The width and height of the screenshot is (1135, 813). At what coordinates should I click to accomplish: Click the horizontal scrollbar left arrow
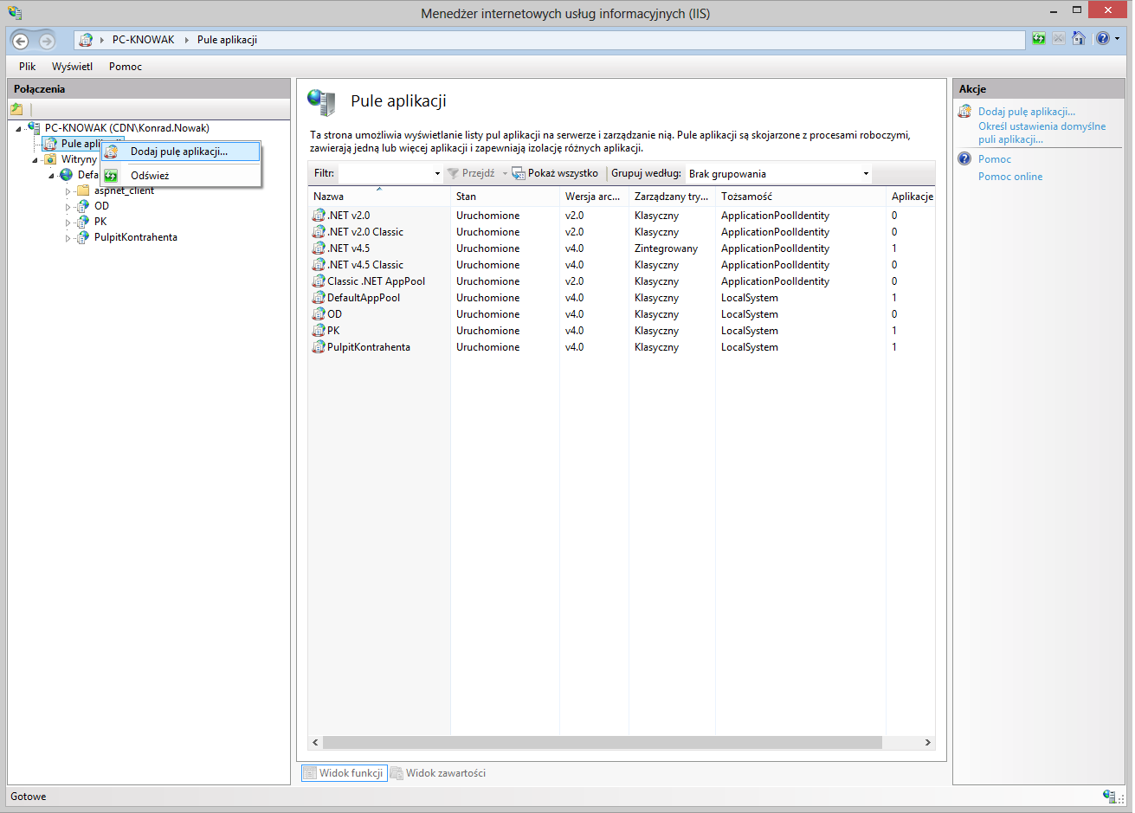(315, 743)
